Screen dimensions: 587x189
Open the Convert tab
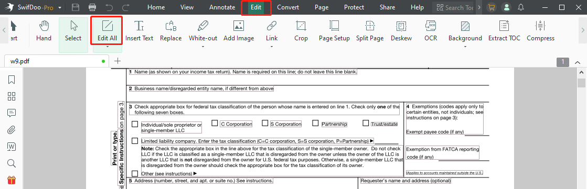pos(289,7)
